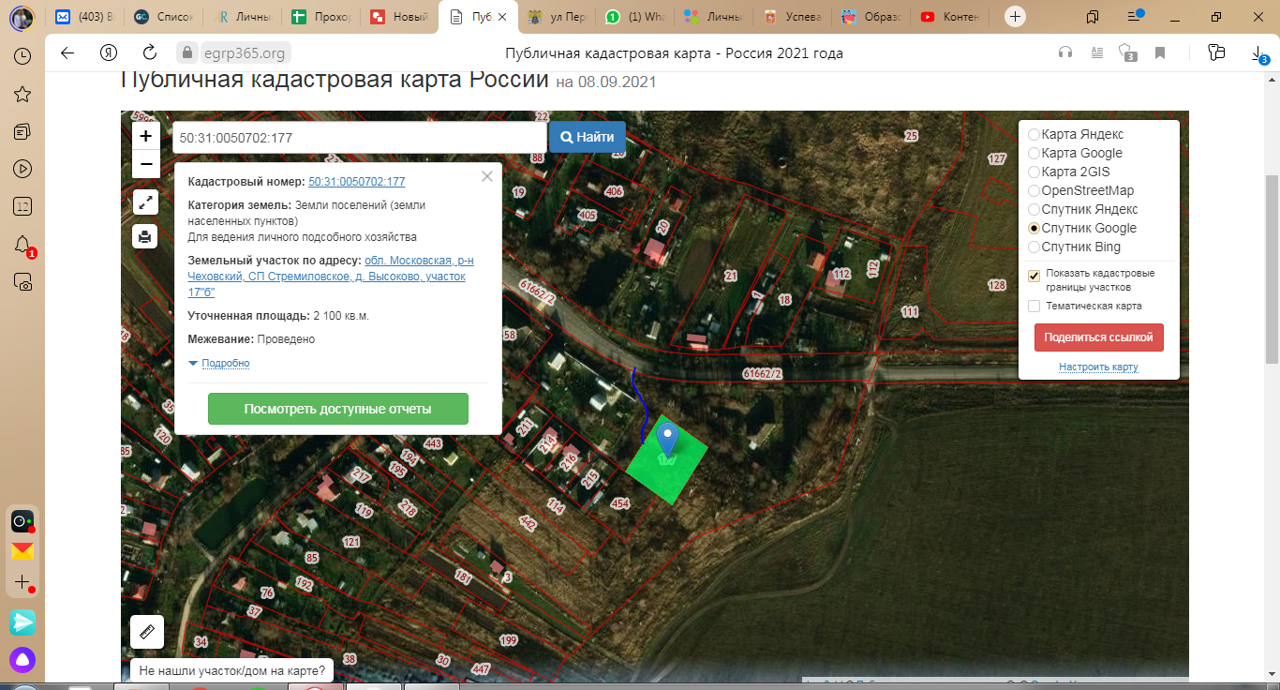
Task: Click the page vertical scrollbar
Action: tap(1272, 269)
